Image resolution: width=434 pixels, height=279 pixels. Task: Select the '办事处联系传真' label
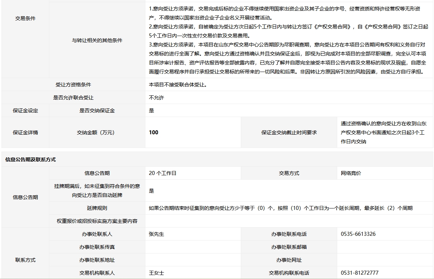tap(97, 247)
